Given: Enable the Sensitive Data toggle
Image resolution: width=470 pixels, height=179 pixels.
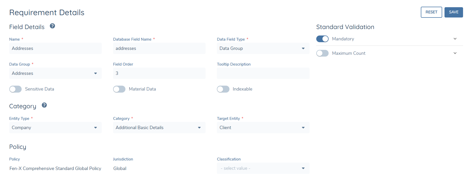Looking at the screenshot, I should 15,89.
